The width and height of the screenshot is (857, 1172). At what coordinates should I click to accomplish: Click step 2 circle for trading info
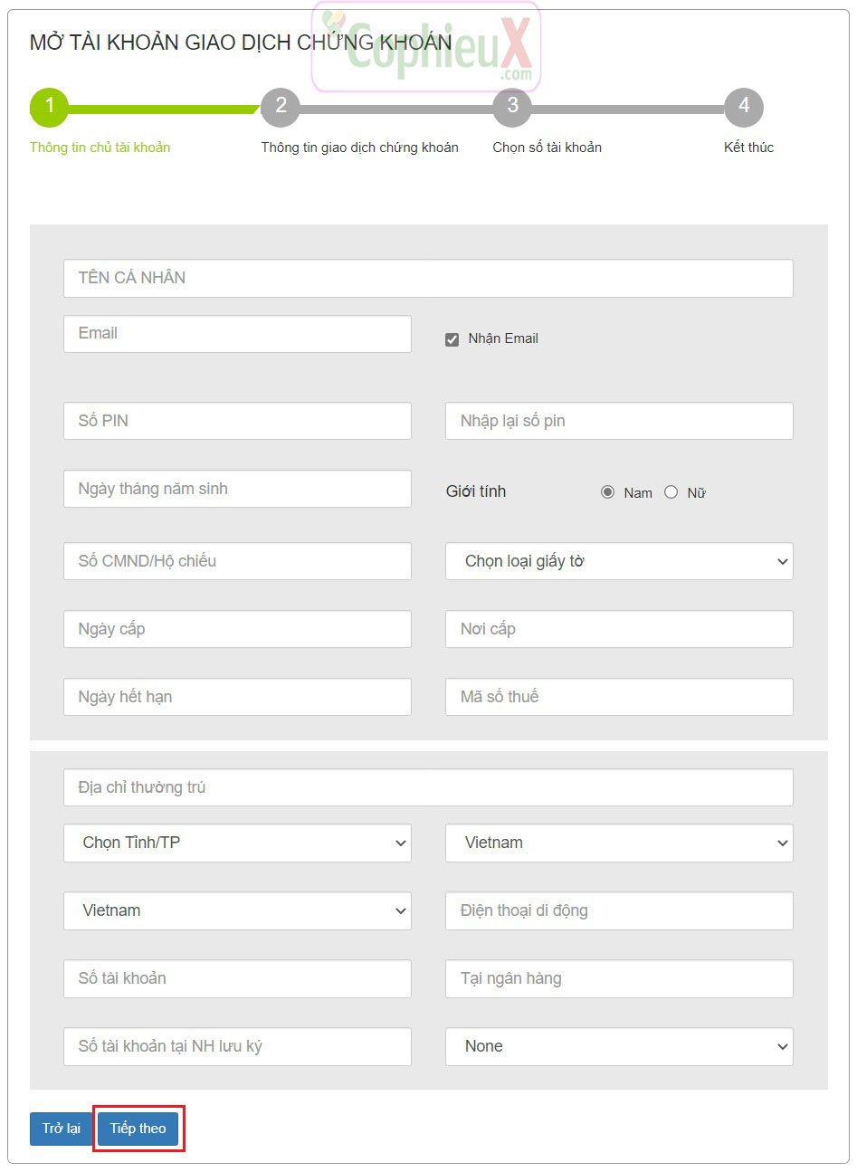[281, 108]
